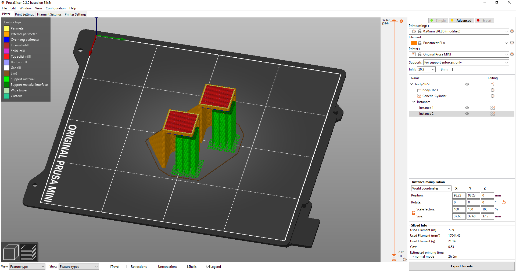The image size is (516, 271).
Task: Enable the Shells checkbox
Action: [186, 267]
